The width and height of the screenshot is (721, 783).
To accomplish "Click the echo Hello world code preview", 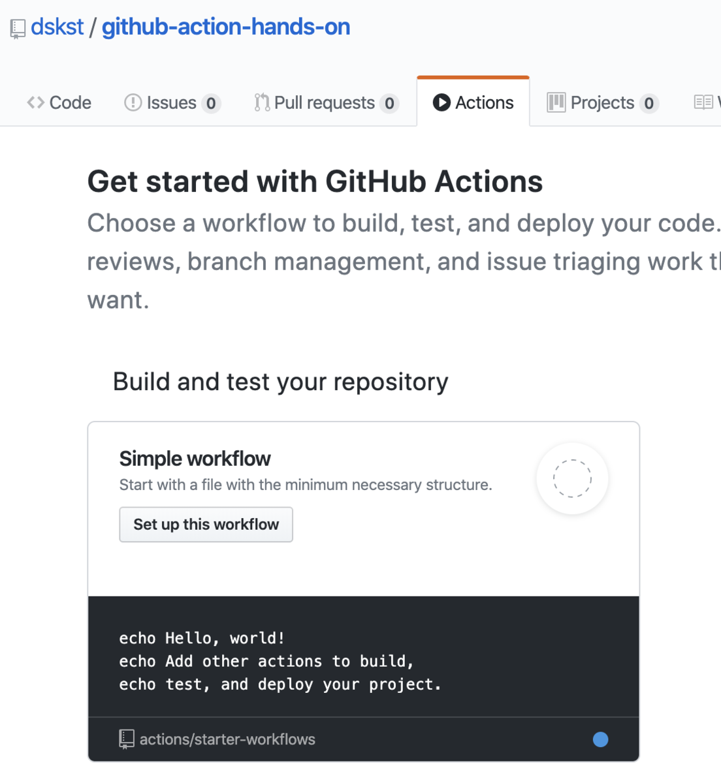I will (x=280, y=661).
